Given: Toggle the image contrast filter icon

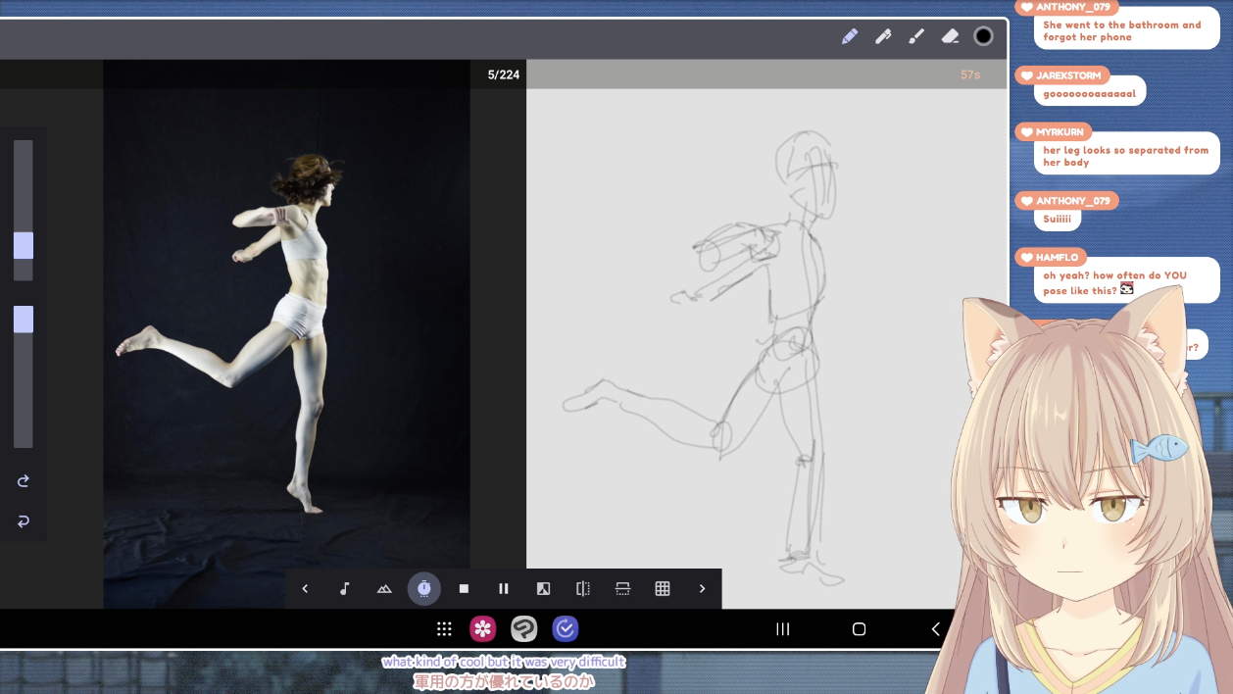Looking at the screenshot, I should pos(543,589).
